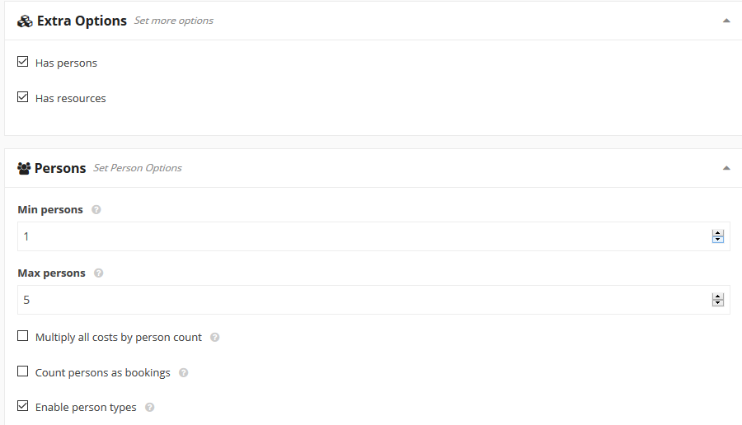Show help for Count persons as bookings

click(x=184, y=372)
